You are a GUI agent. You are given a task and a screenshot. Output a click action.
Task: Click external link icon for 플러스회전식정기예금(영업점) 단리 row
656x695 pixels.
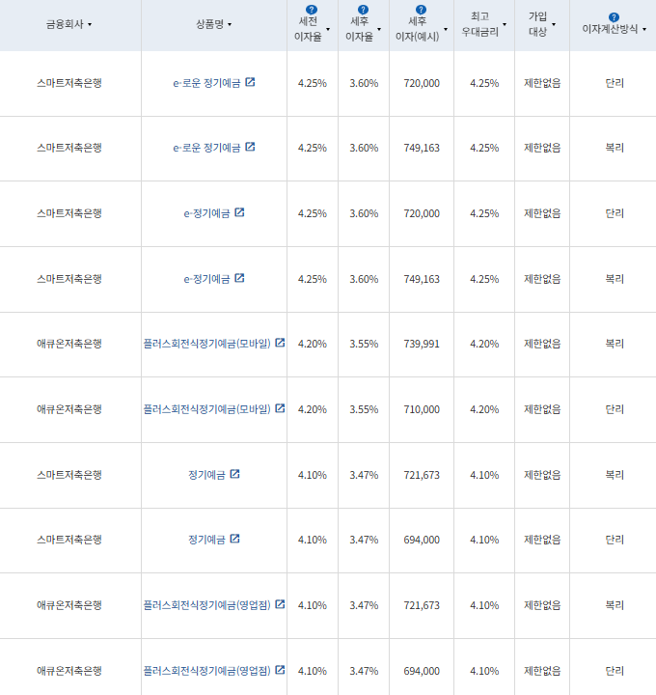click(x=280, y=670)
